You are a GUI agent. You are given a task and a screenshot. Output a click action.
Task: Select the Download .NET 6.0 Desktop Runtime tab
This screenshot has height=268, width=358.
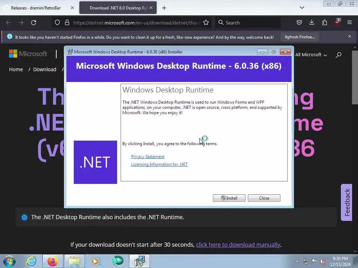118,8
